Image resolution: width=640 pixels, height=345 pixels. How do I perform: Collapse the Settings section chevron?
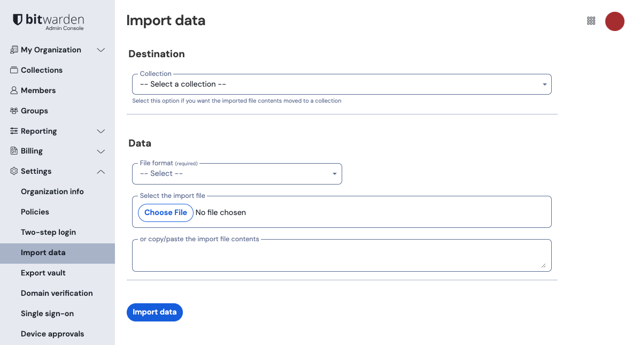tap(101, 172)
